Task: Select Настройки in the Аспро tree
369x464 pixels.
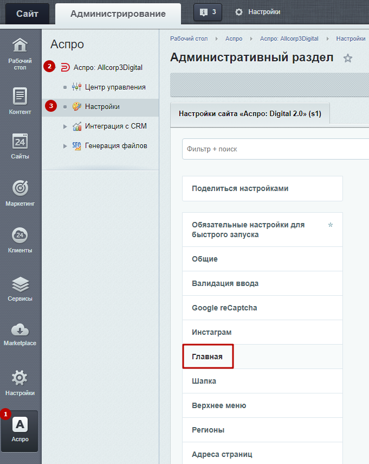Action: (102, 106)
